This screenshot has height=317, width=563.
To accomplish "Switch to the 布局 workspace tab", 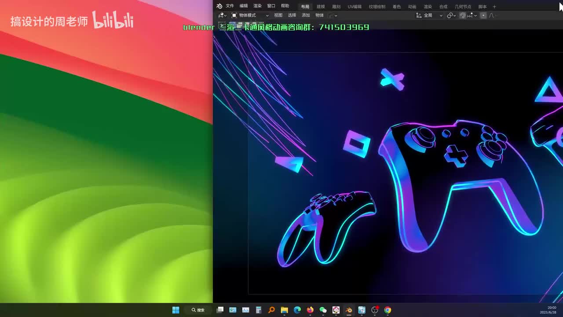I will [x=305, y=7].
